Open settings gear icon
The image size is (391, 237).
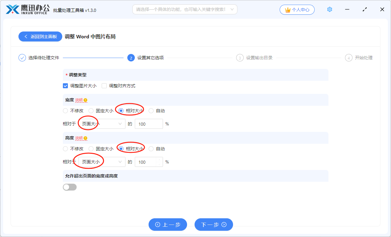point(329,10)
